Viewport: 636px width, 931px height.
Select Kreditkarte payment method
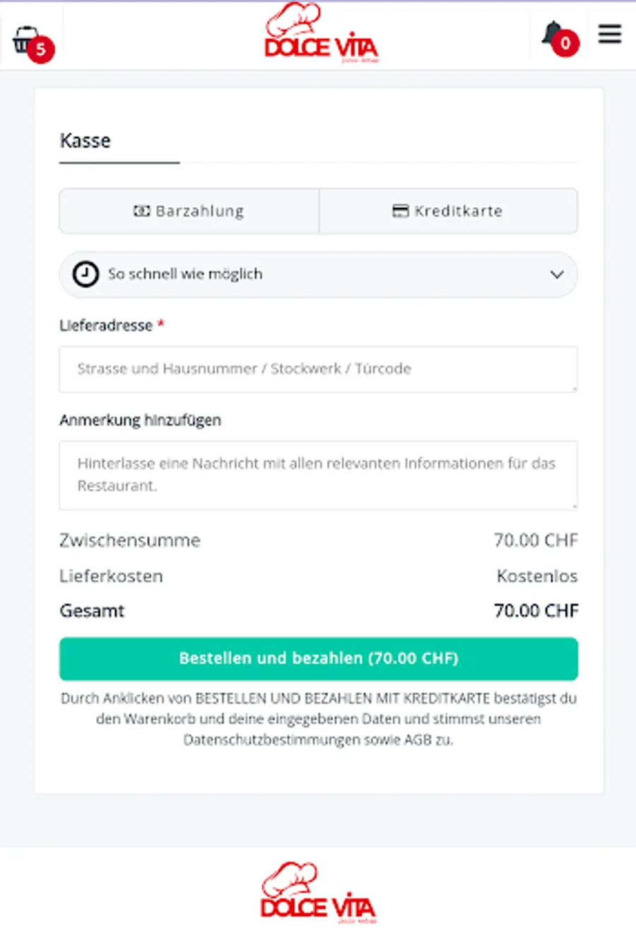pos(448,211)
